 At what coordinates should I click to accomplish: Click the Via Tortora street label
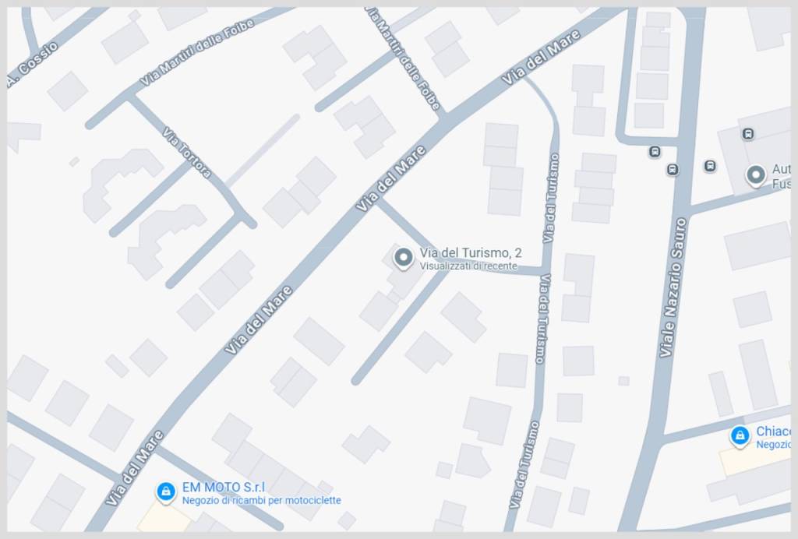coord(187,153)
